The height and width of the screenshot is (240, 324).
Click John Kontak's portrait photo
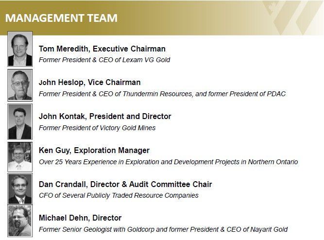[20, 121]
